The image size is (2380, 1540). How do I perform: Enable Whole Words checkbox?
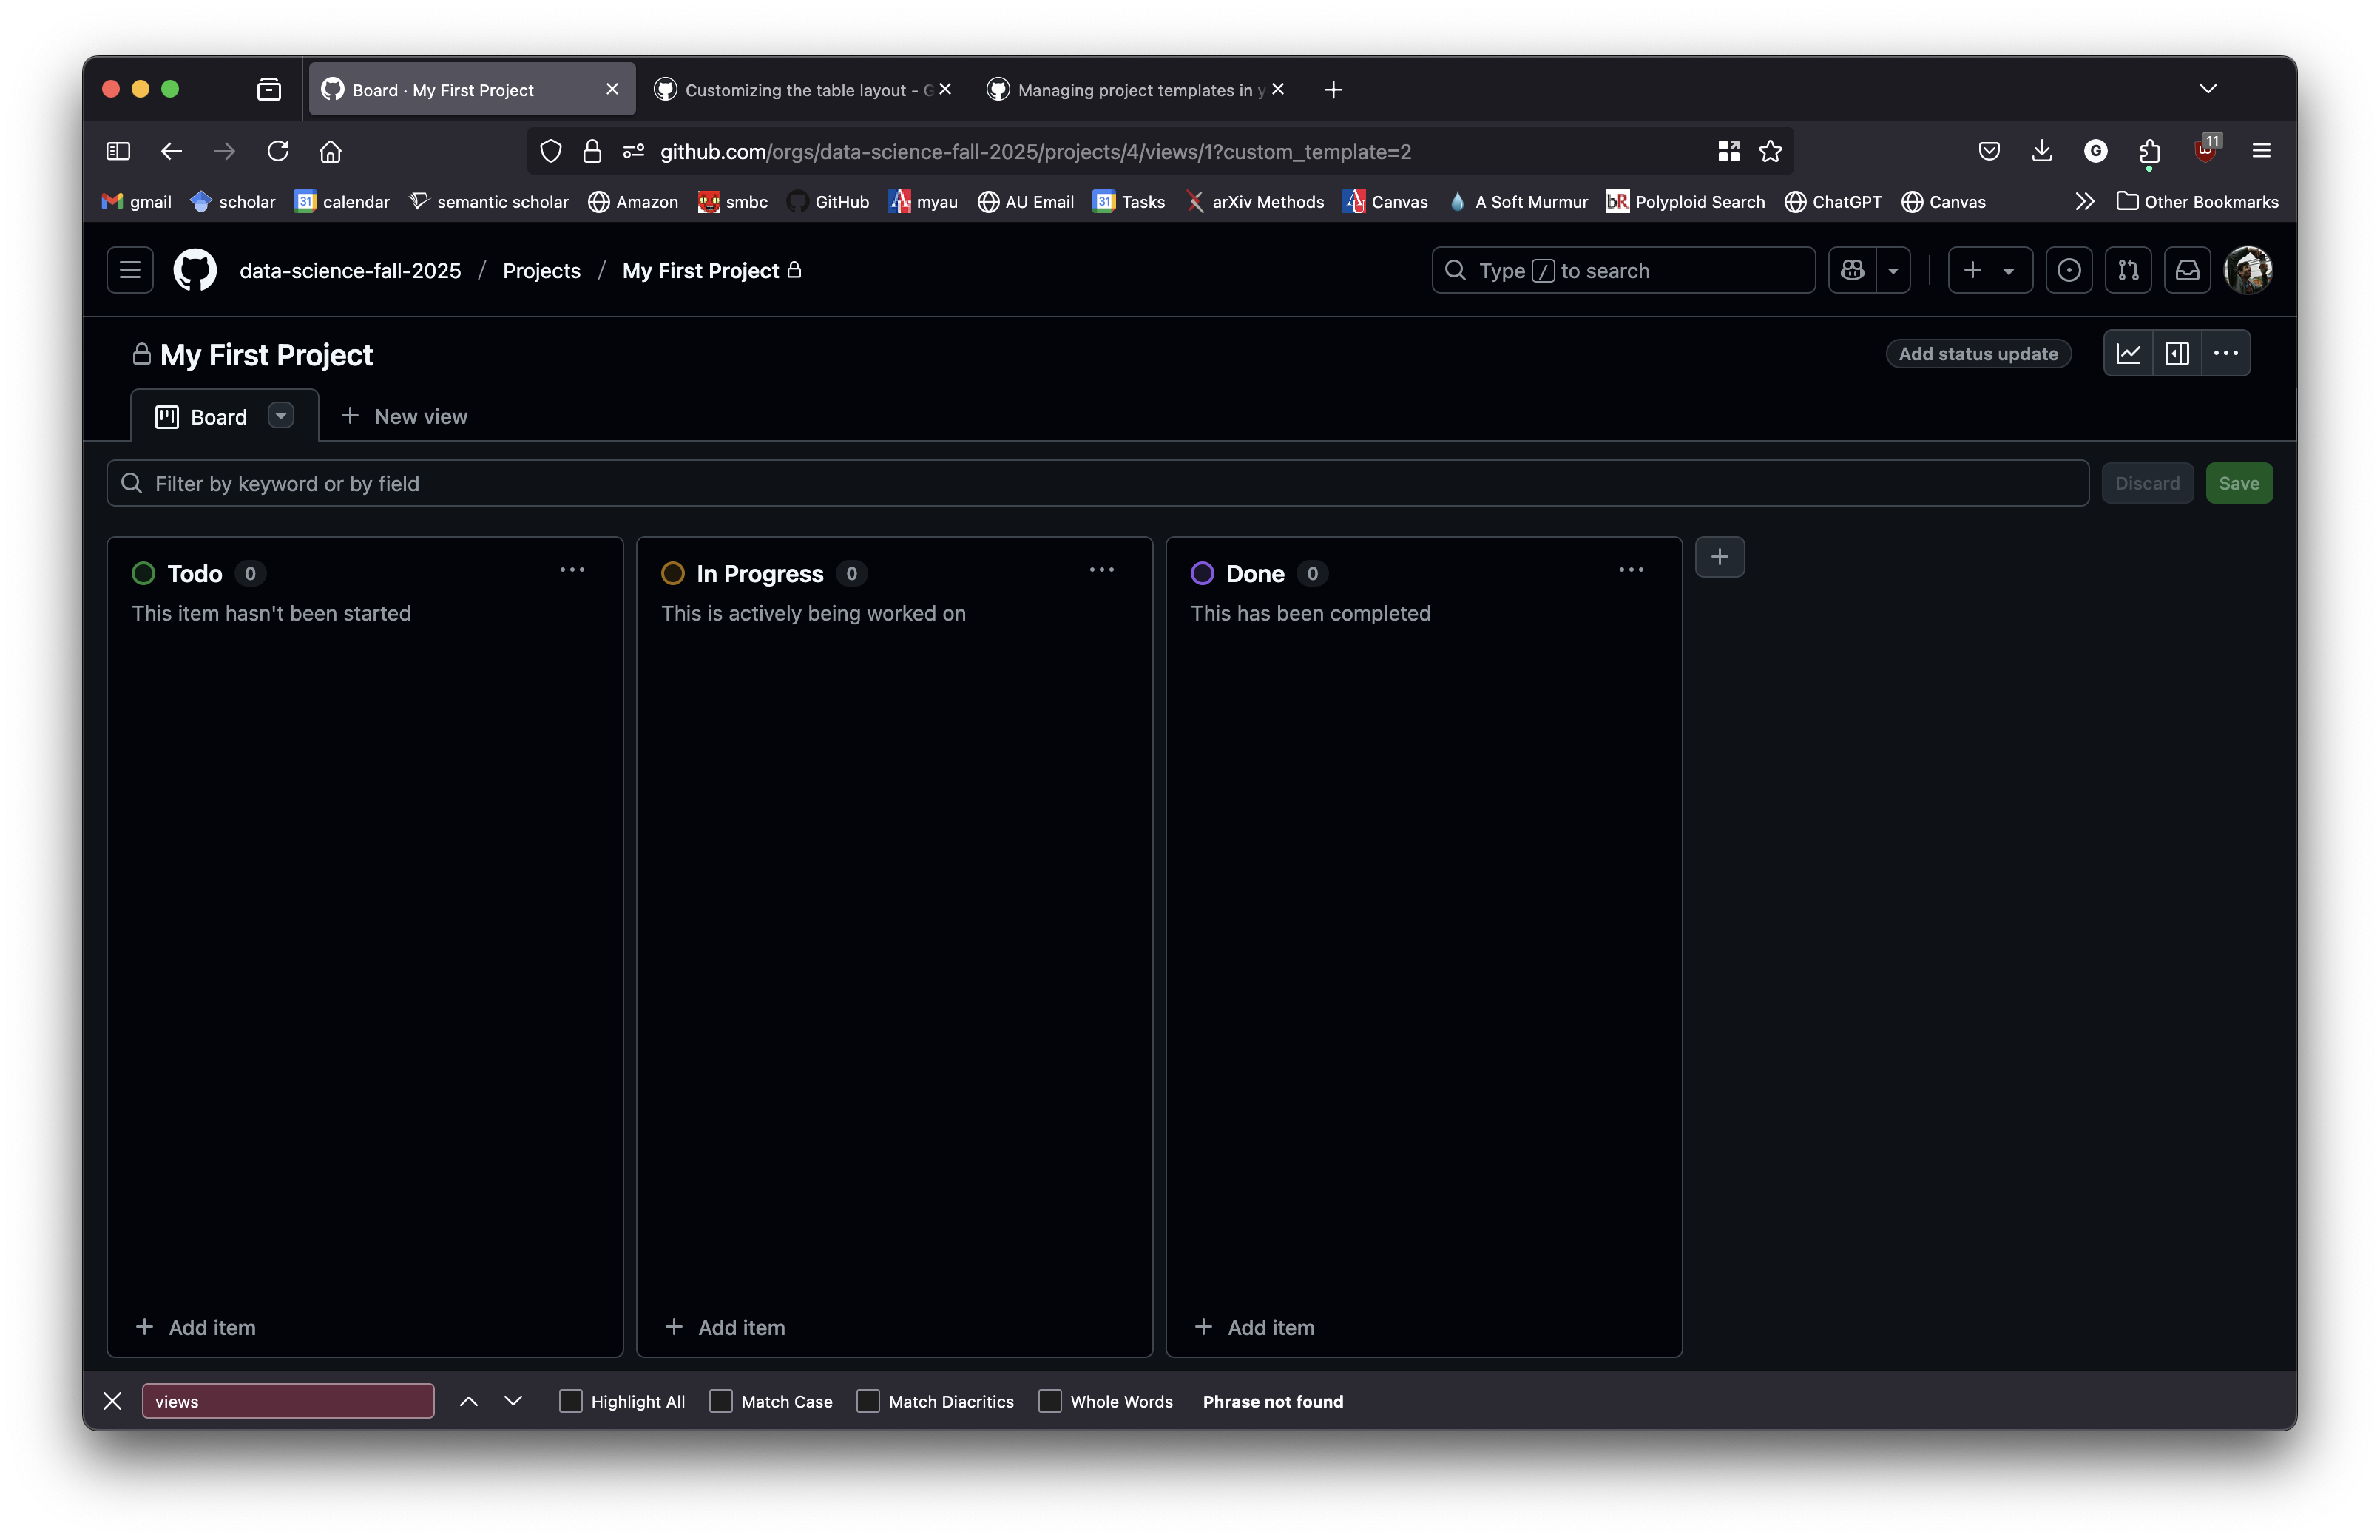click(1049, 1401)
